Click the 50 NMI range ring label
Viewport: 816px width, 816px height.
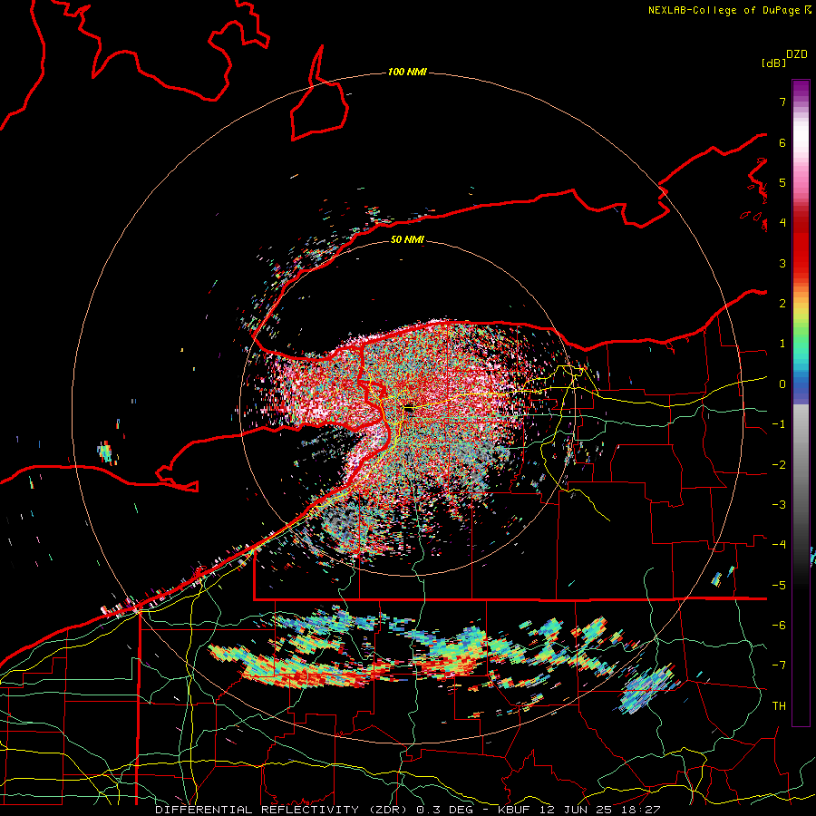click(407, 239)
